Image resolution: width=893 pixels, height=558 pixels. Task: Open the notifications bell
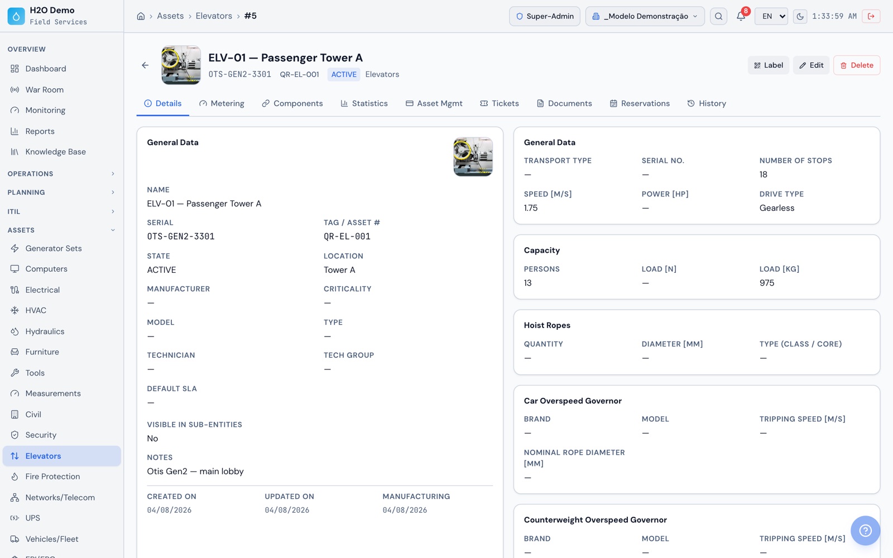click(x=741, y=16)
